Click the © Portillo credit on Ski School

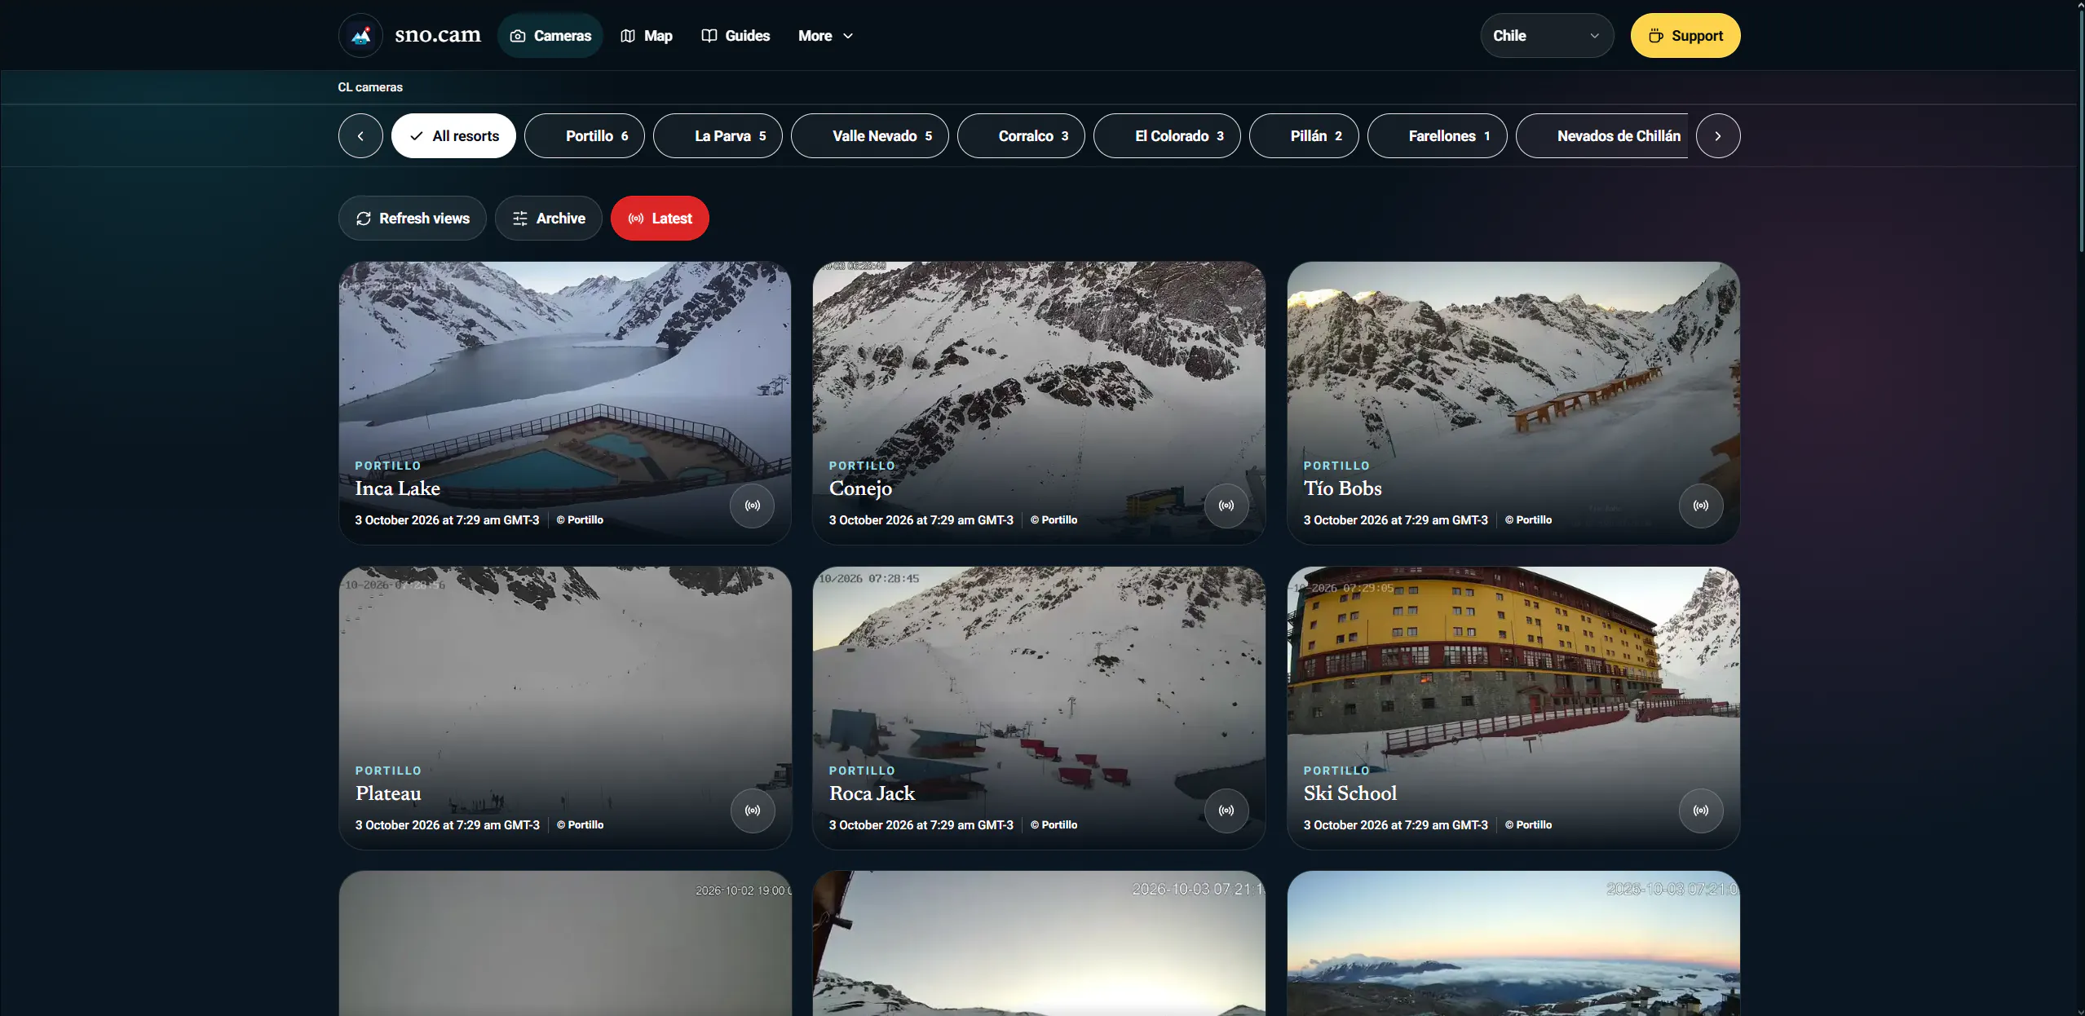pos(1529,825)
